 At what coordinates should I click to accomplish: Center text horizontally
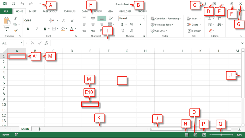pyautogui.click(x=93, y=25)
